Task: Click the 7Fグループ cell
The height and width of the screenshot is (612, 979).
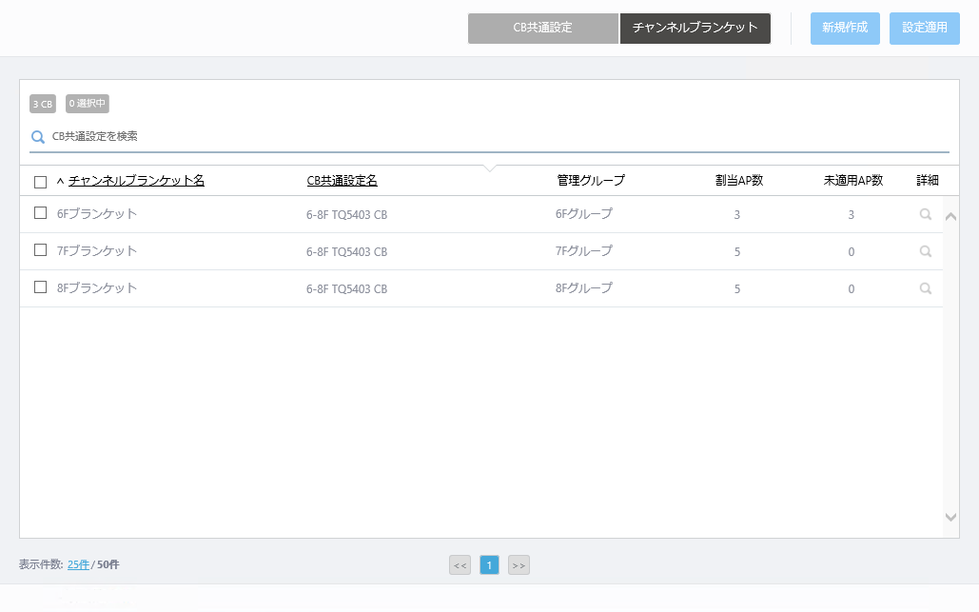Action: 584,250
